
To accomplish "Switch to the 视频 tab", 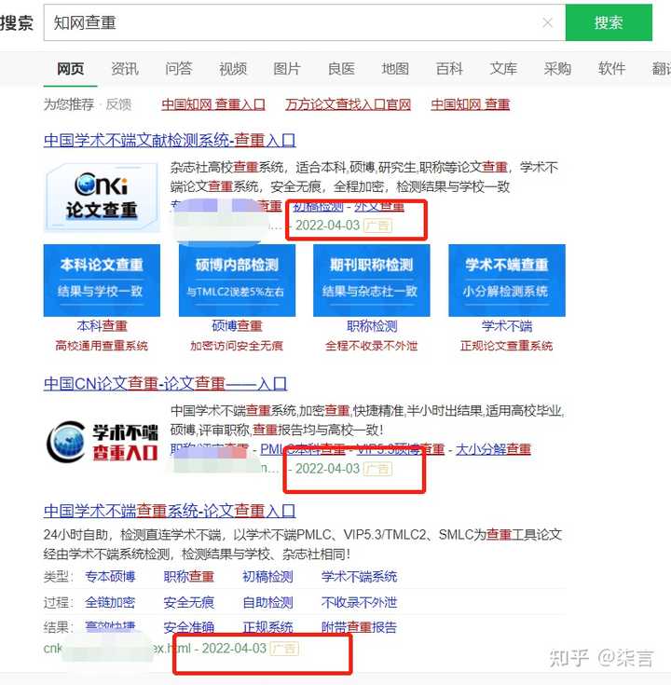I will [233, 69].
